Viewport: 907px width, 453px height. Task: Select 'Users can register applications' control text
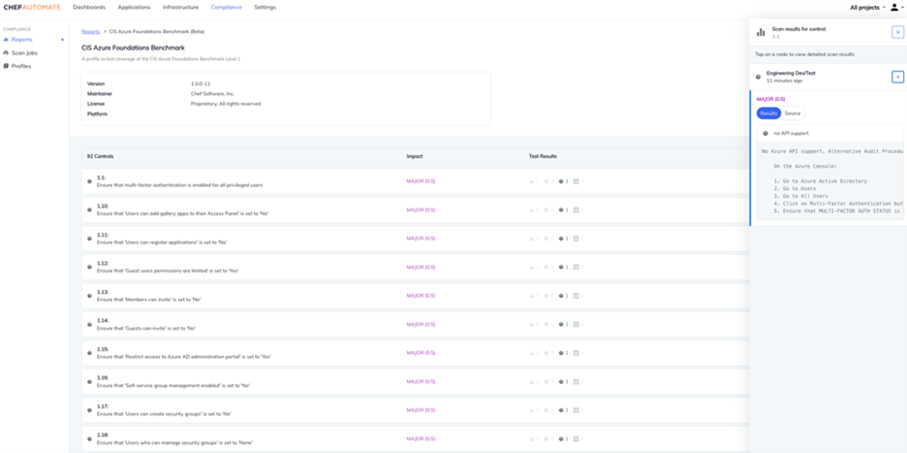(x=162, y=243)
